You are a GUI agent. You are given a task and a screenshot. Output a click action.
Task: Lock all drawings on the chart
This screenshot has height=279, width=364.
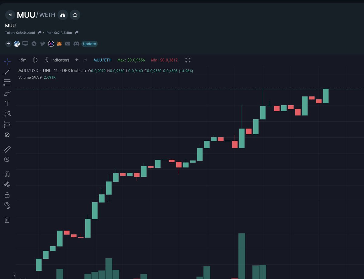tap(7, 195)
